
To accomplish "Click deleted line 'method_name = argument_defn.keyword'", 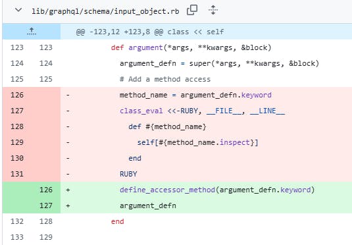I will 195,95.
